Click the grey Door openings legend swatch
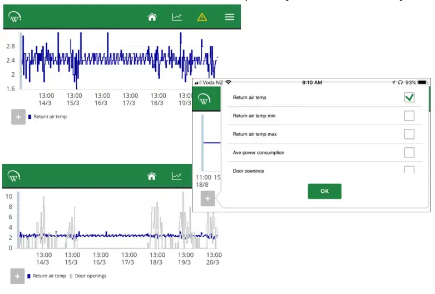The width and height of the screenshot is (435, 294). [71, 276]
